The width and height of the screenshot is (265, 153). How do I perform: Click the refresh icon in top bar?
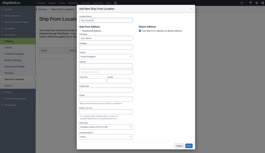pos(242,3)
